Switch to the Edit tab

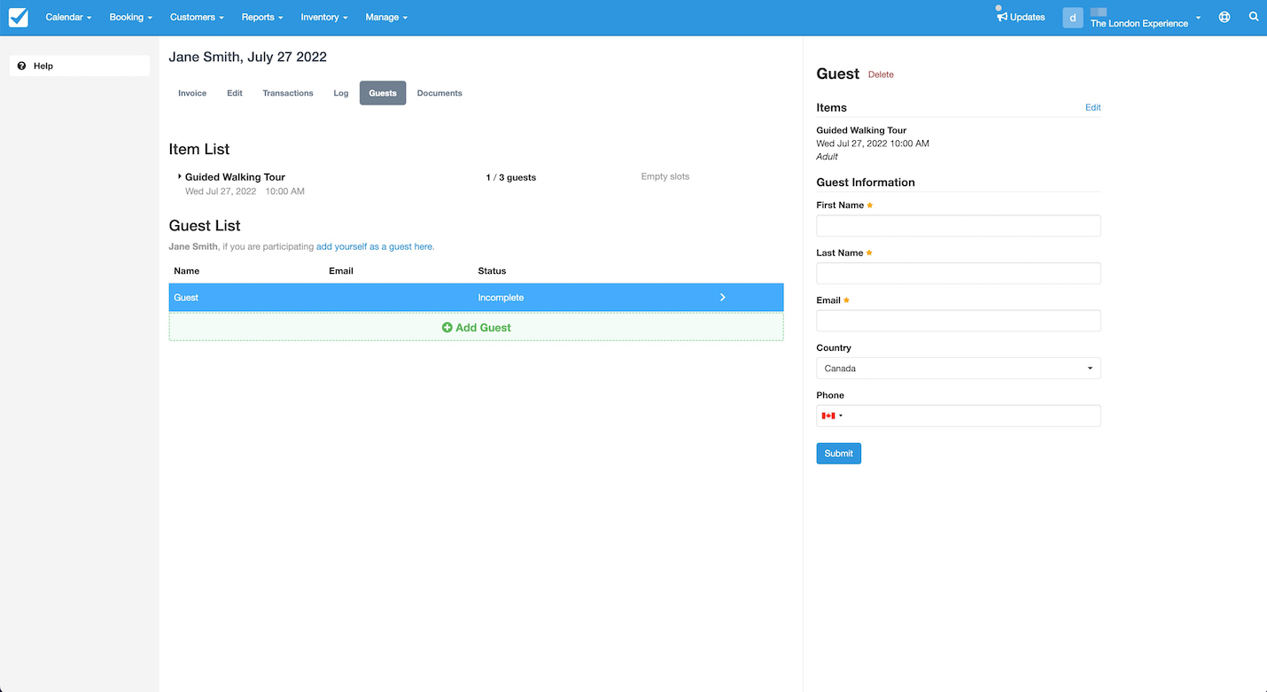pyautogui.click(x=235, y=93)
